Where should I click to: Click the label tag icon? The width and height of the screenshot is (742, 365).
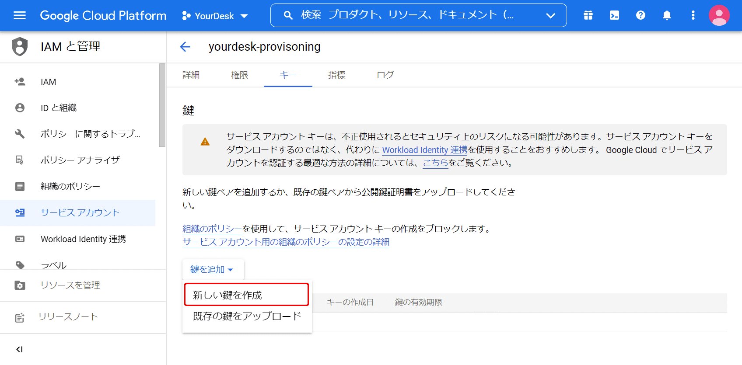[20, 265]
